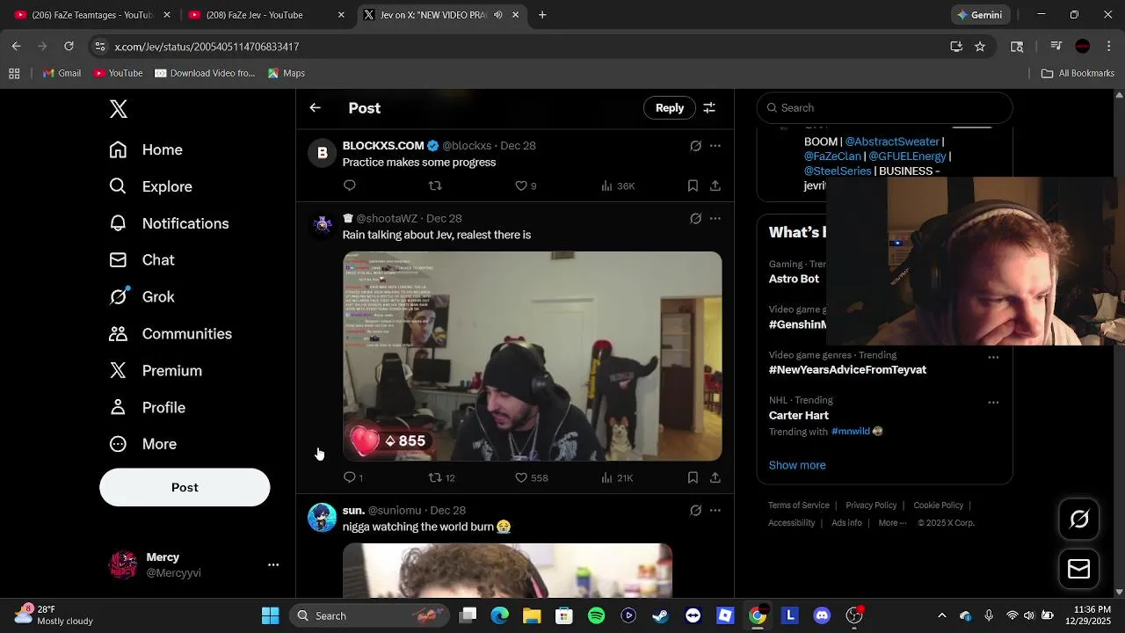Open #NewYearsAdviceFromTeyvat trend
The height and width of the screenshot is (633, 1125).
pos(847,370)
